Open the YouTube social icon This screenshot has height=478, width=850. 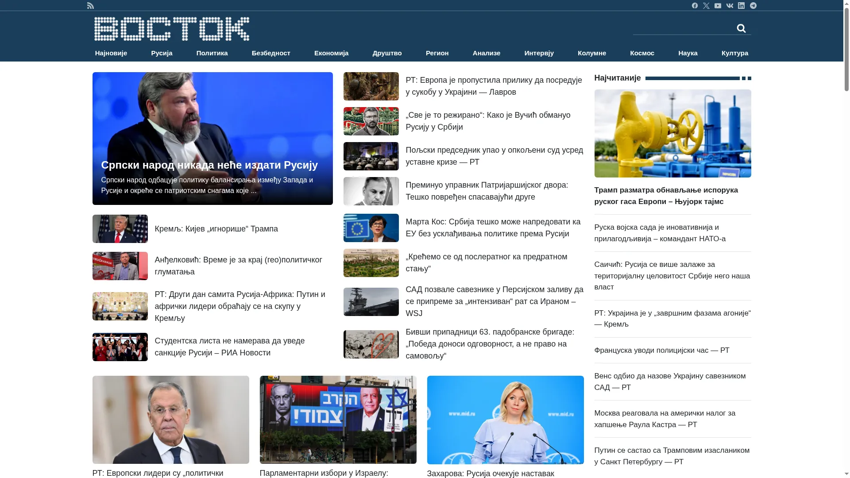pyautogui.click(x=718, y=6)
